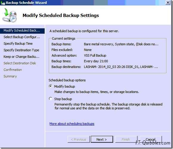
Task: Click the backup wizard clock-and-drive header icon
Action: (10, 15)
